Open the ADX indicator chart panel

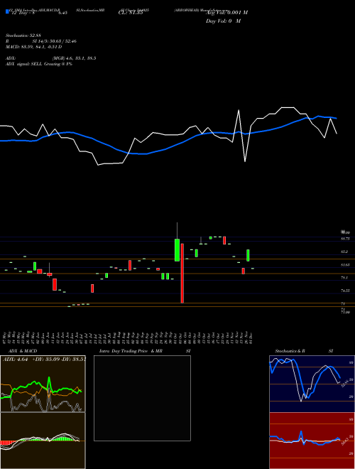[x=43, y=384]
